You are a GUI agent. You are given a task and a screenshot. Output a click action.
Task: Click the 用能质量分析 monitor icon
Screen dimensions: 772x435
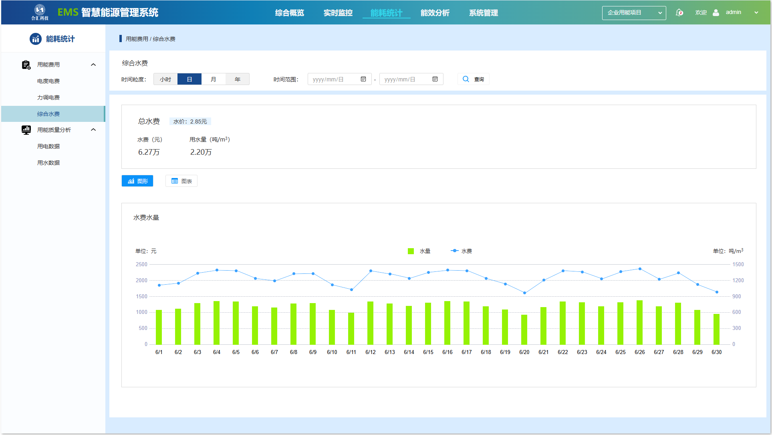26,130
